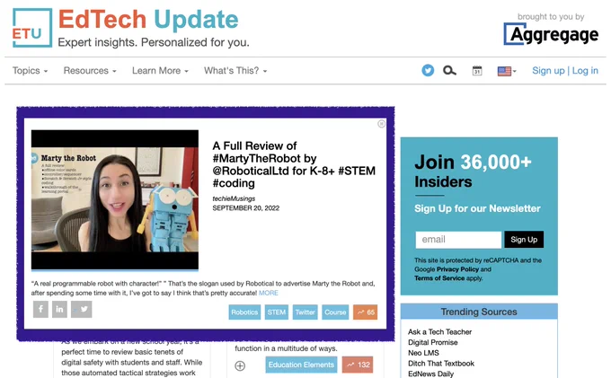Click the Sign up link
The height and width of the screenshot is (378, 611).
[548, 70]
